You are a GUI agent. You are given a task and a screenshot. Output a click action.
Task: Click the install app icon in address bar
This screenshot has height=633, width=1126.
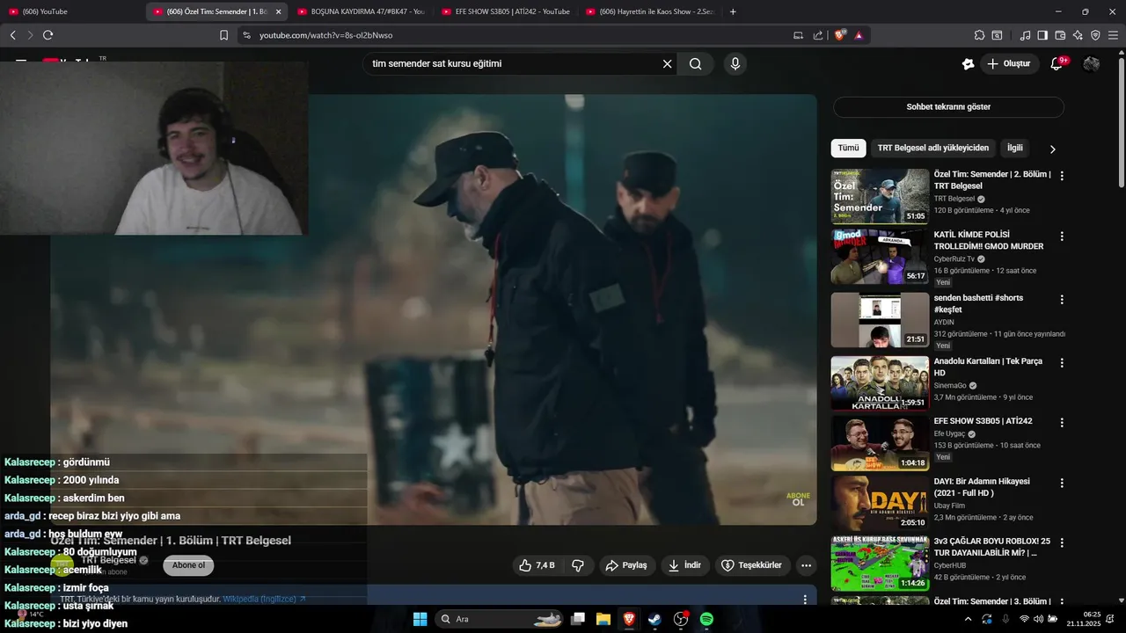tap(798, 35)
